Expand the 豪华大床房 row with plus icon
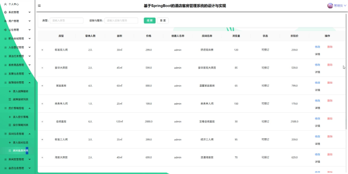The image size is (348, 174). [42, 68]
